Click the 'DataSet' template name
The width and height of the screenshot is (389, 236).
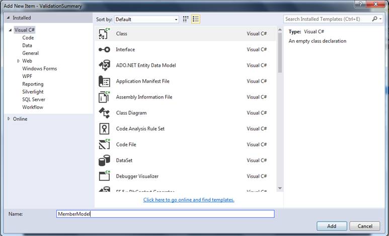coord(124,161)
